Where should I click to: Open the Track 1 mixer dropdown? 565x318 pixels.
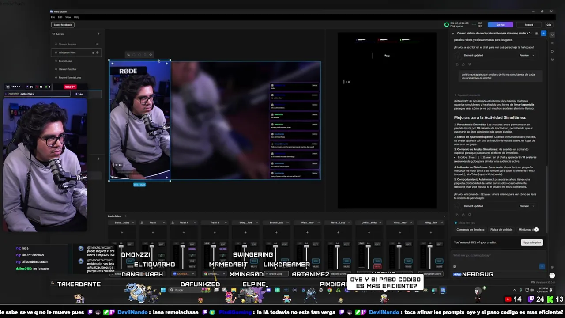click(x=195, y=223)
